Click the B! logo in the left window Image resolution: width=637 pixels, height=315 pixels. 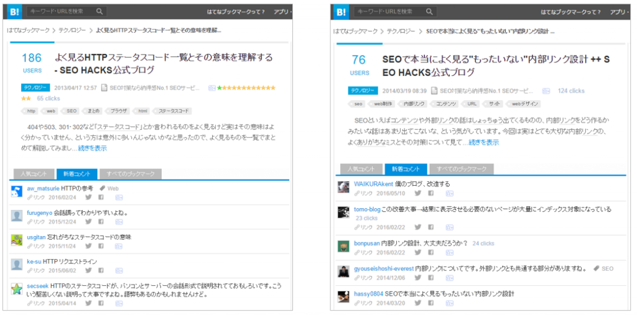[14, 11]
